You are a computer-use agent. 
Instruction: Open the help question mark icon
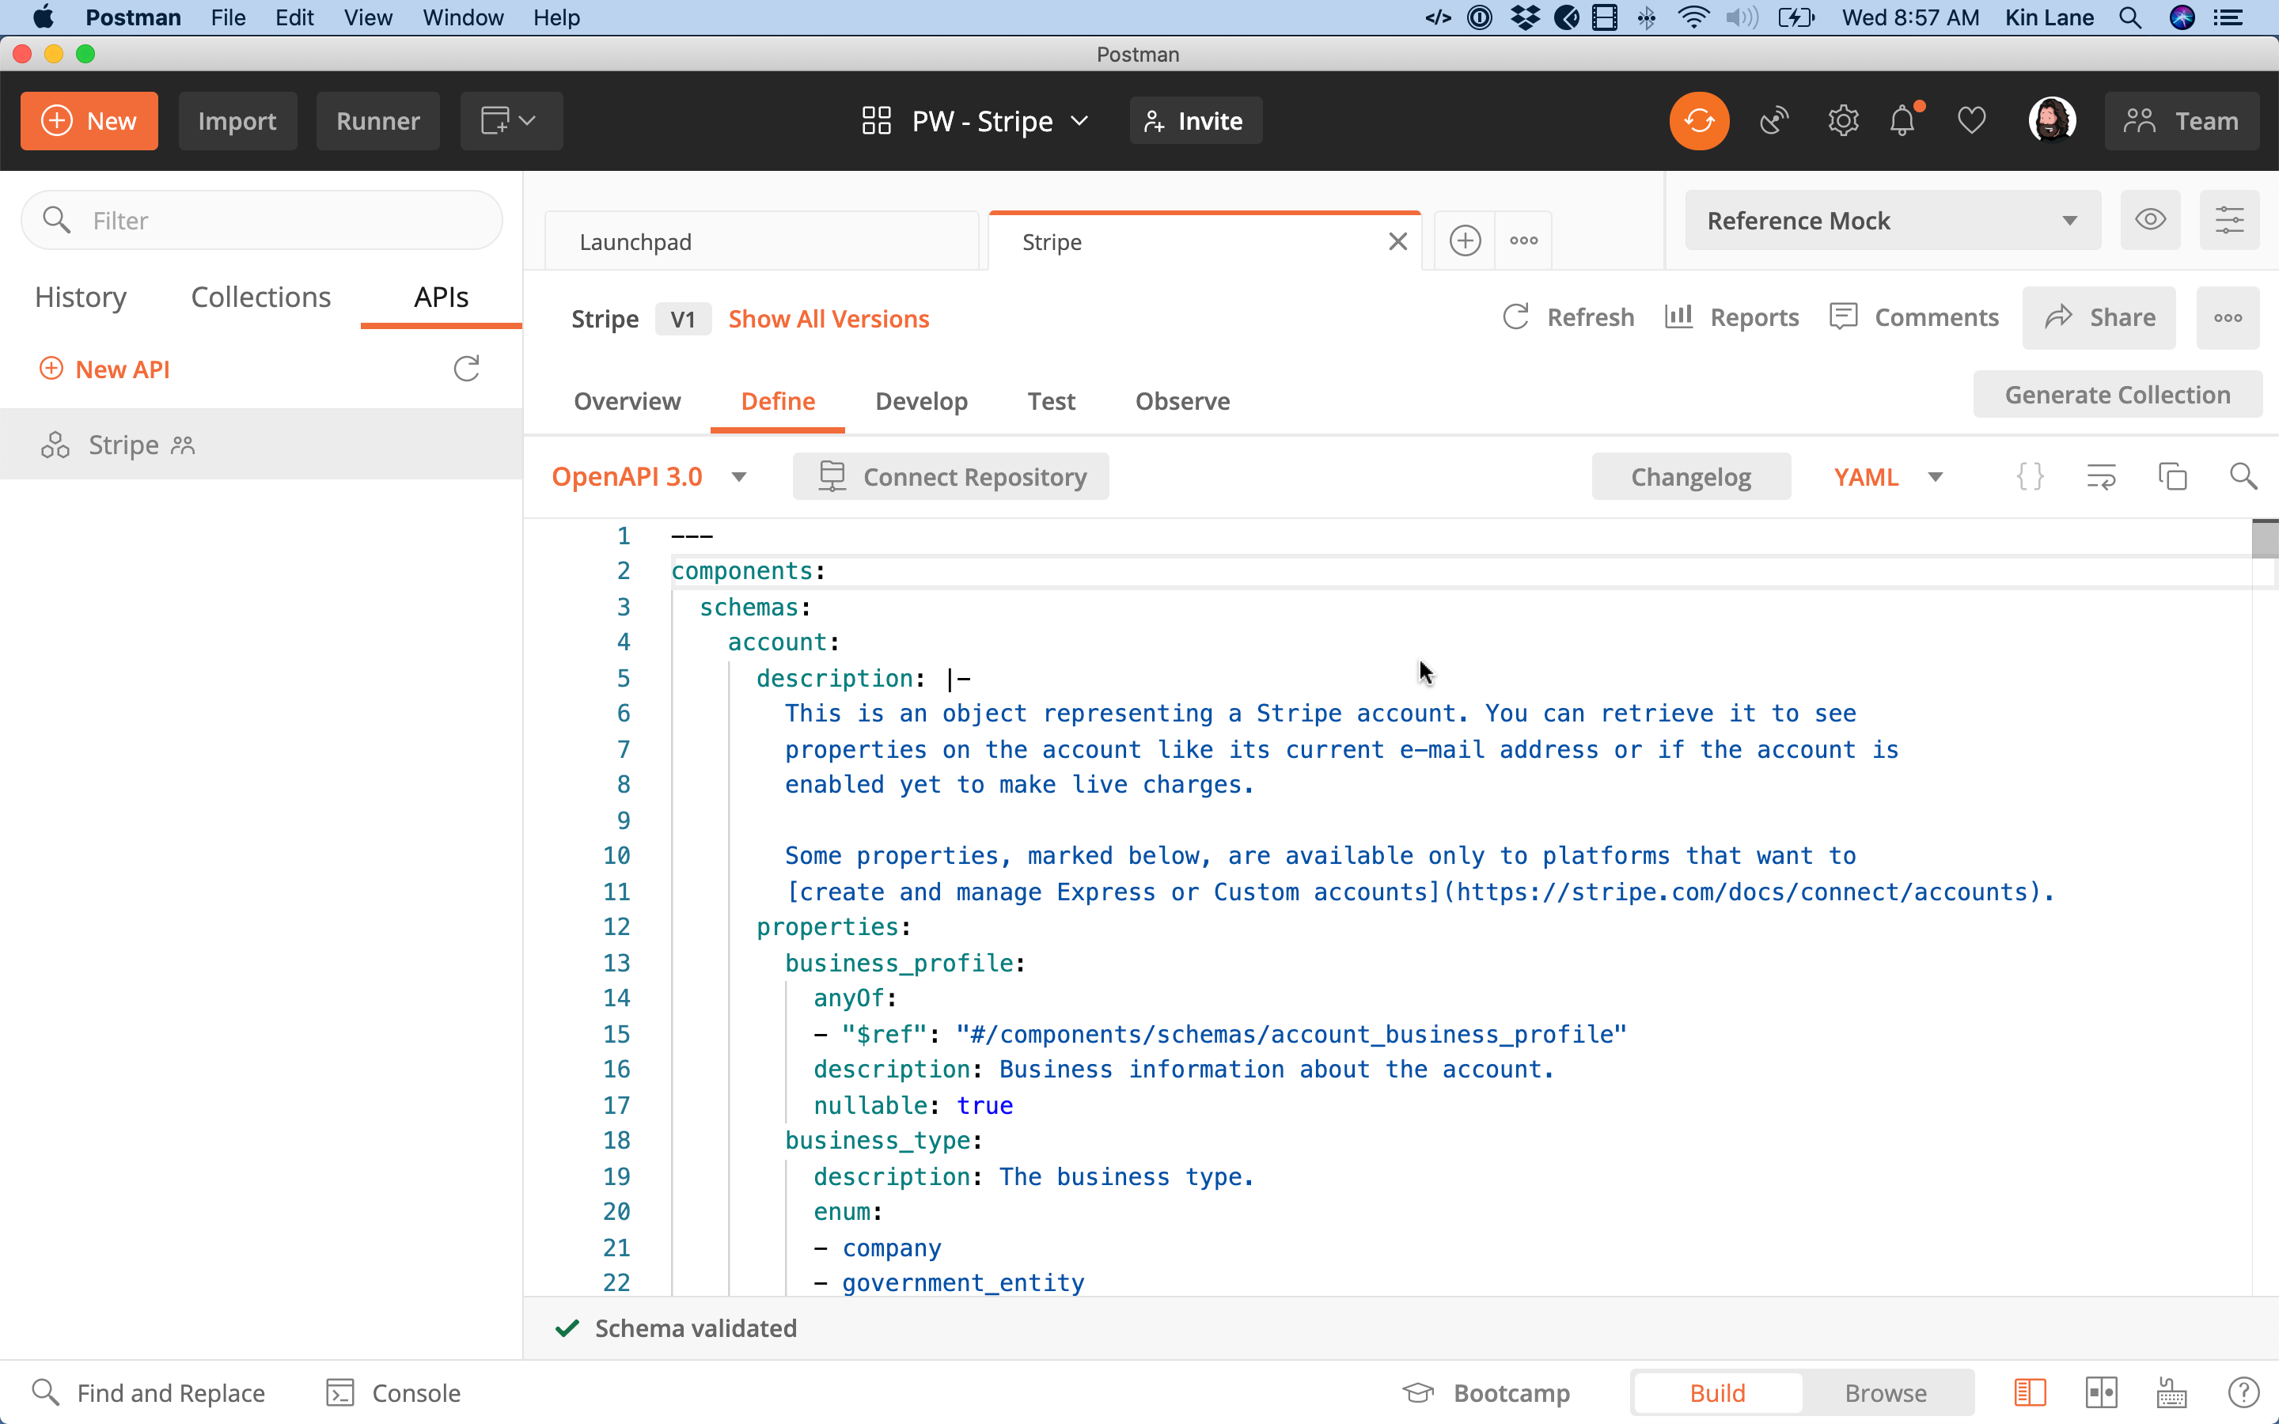coord(2243,1392)
